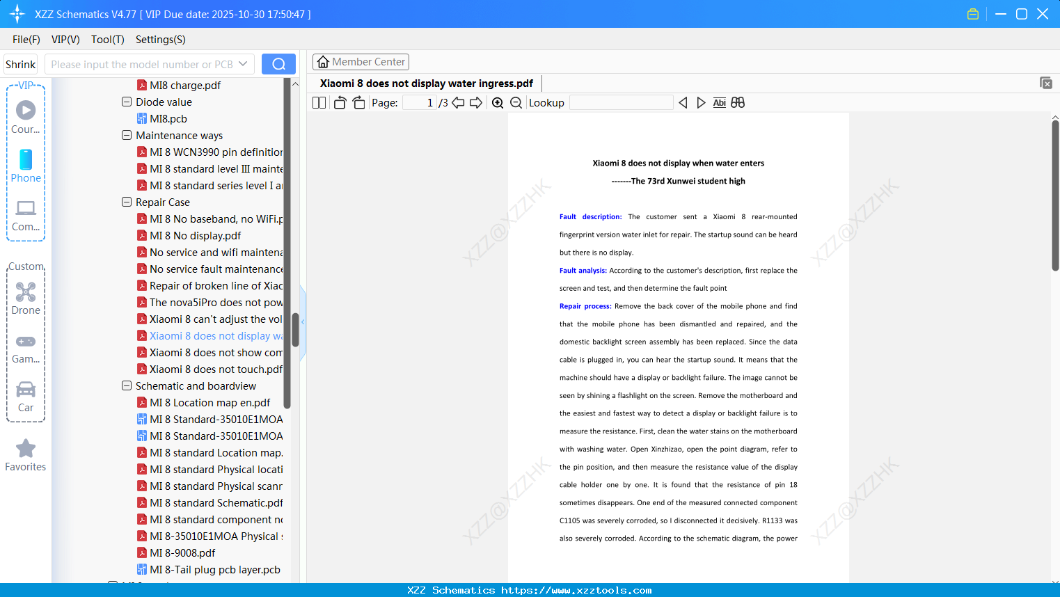Select the Phone category icon
This screenshot has height=597, width=1060.
point(26,166)
